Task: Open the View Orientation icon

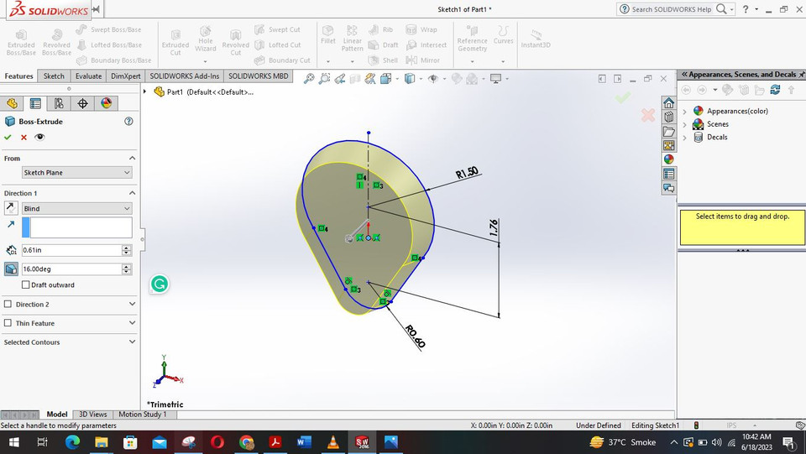Action: [386, 79]
